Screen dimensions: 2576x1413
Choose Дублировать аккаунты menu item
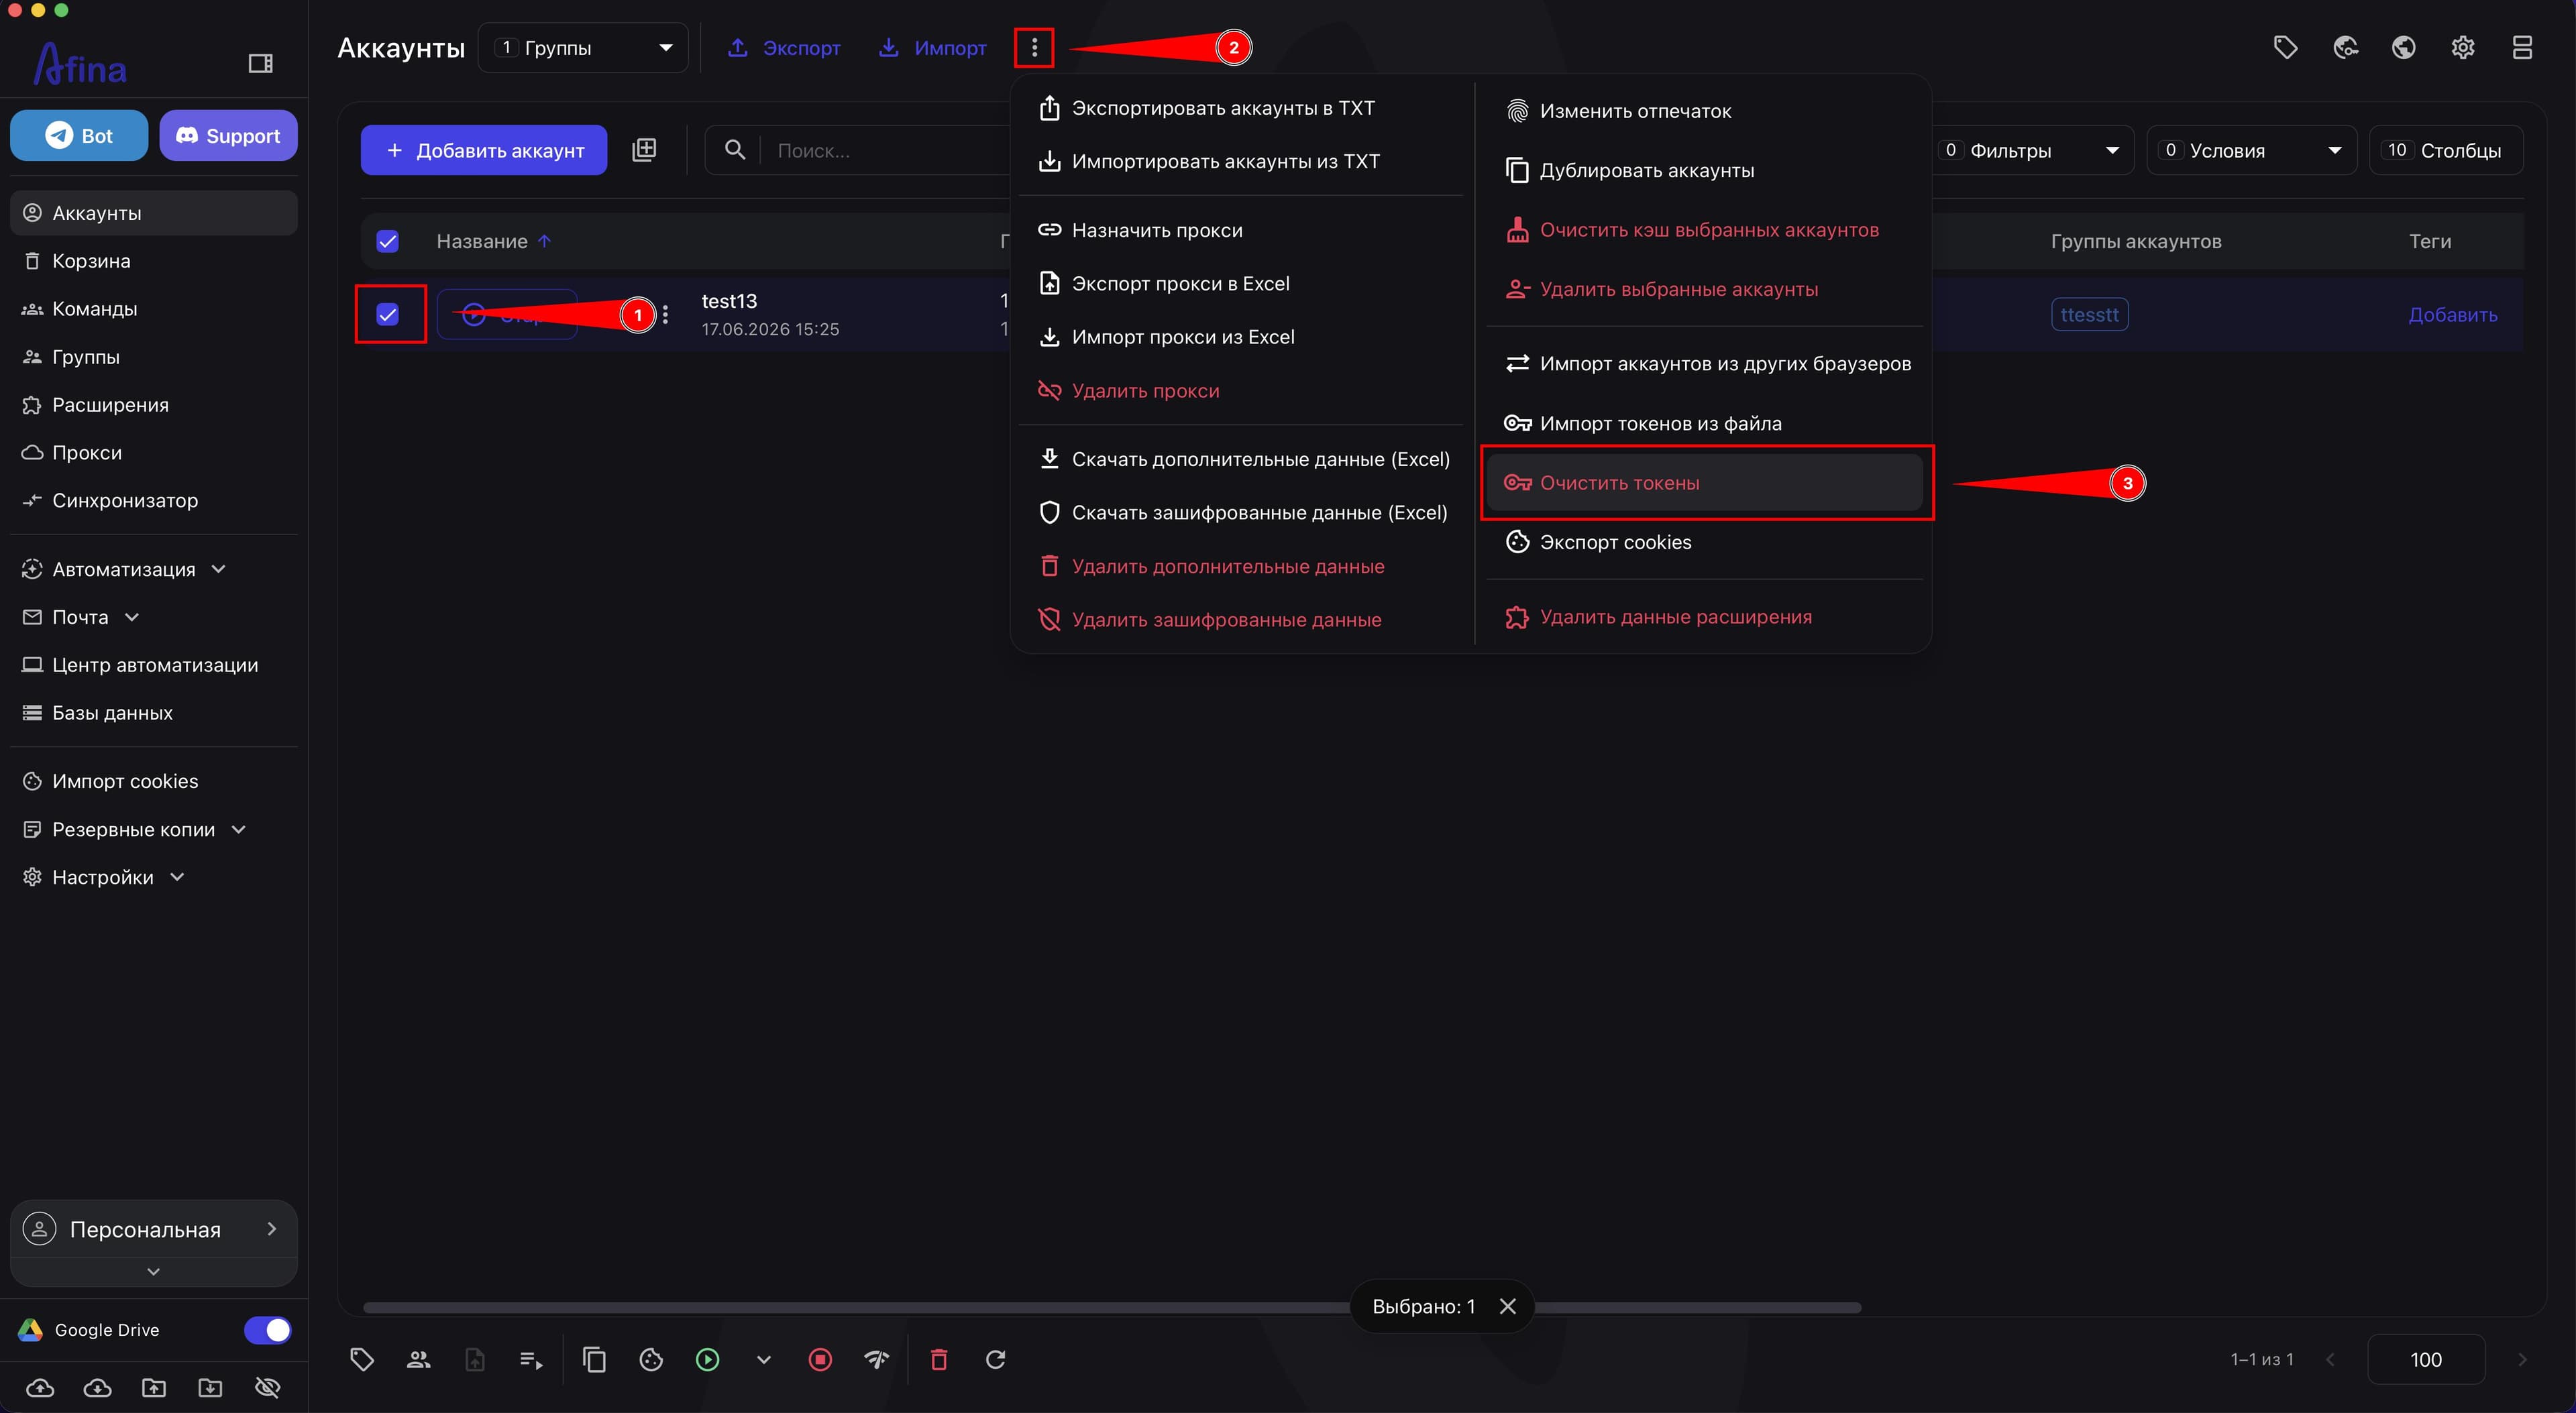[x=1704, y=170]
